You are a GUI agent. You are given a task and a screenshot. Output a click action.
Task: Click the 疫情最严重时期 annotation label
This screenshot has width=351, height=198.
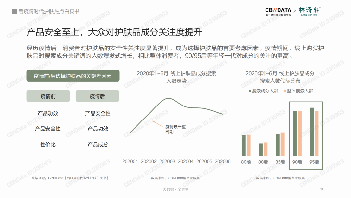point(175,129)
